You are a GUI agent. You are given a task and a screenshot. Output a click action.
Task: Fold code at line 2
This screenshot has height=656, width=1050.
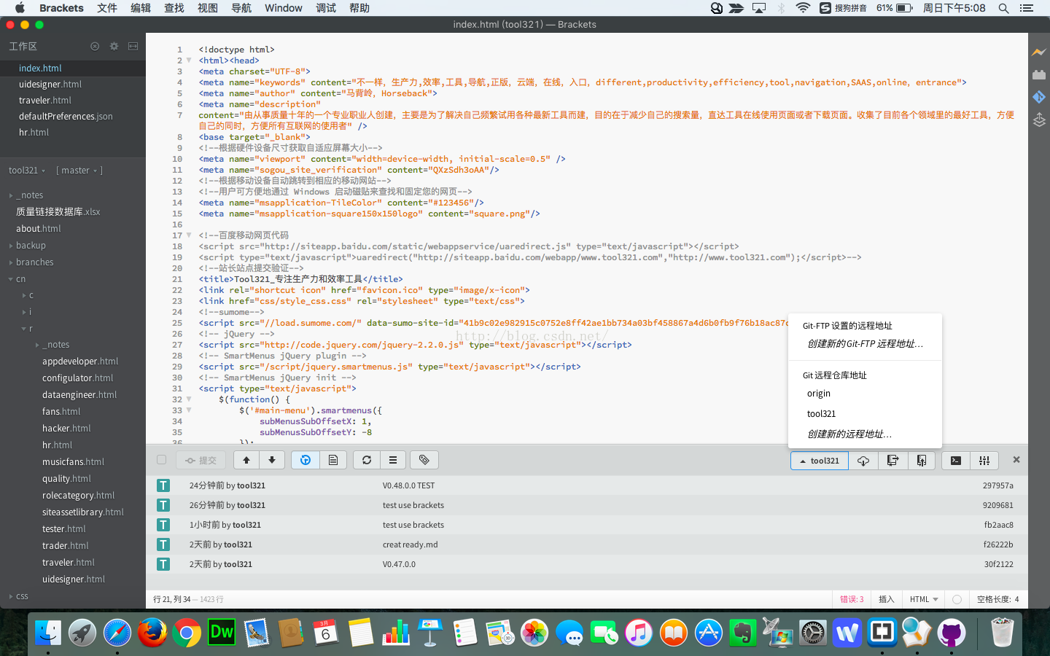pyautogui.click(x=189, y=60)
